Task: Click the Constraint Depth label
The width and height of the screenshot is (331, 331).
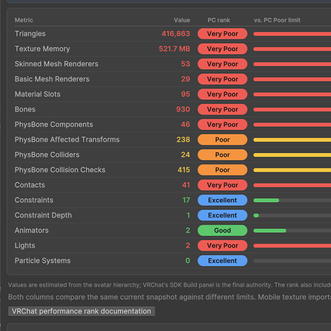Action: click(43, 215)
